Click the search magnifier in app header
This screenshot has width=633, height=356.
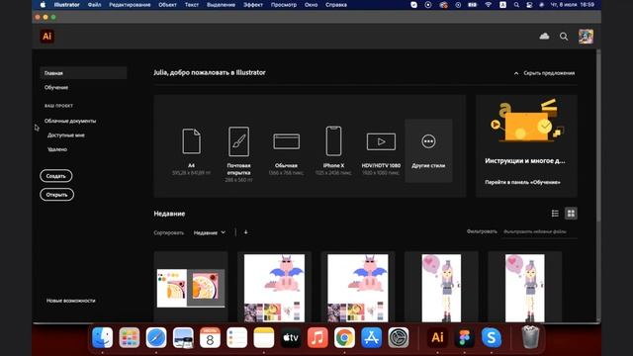tap(564, 37)
